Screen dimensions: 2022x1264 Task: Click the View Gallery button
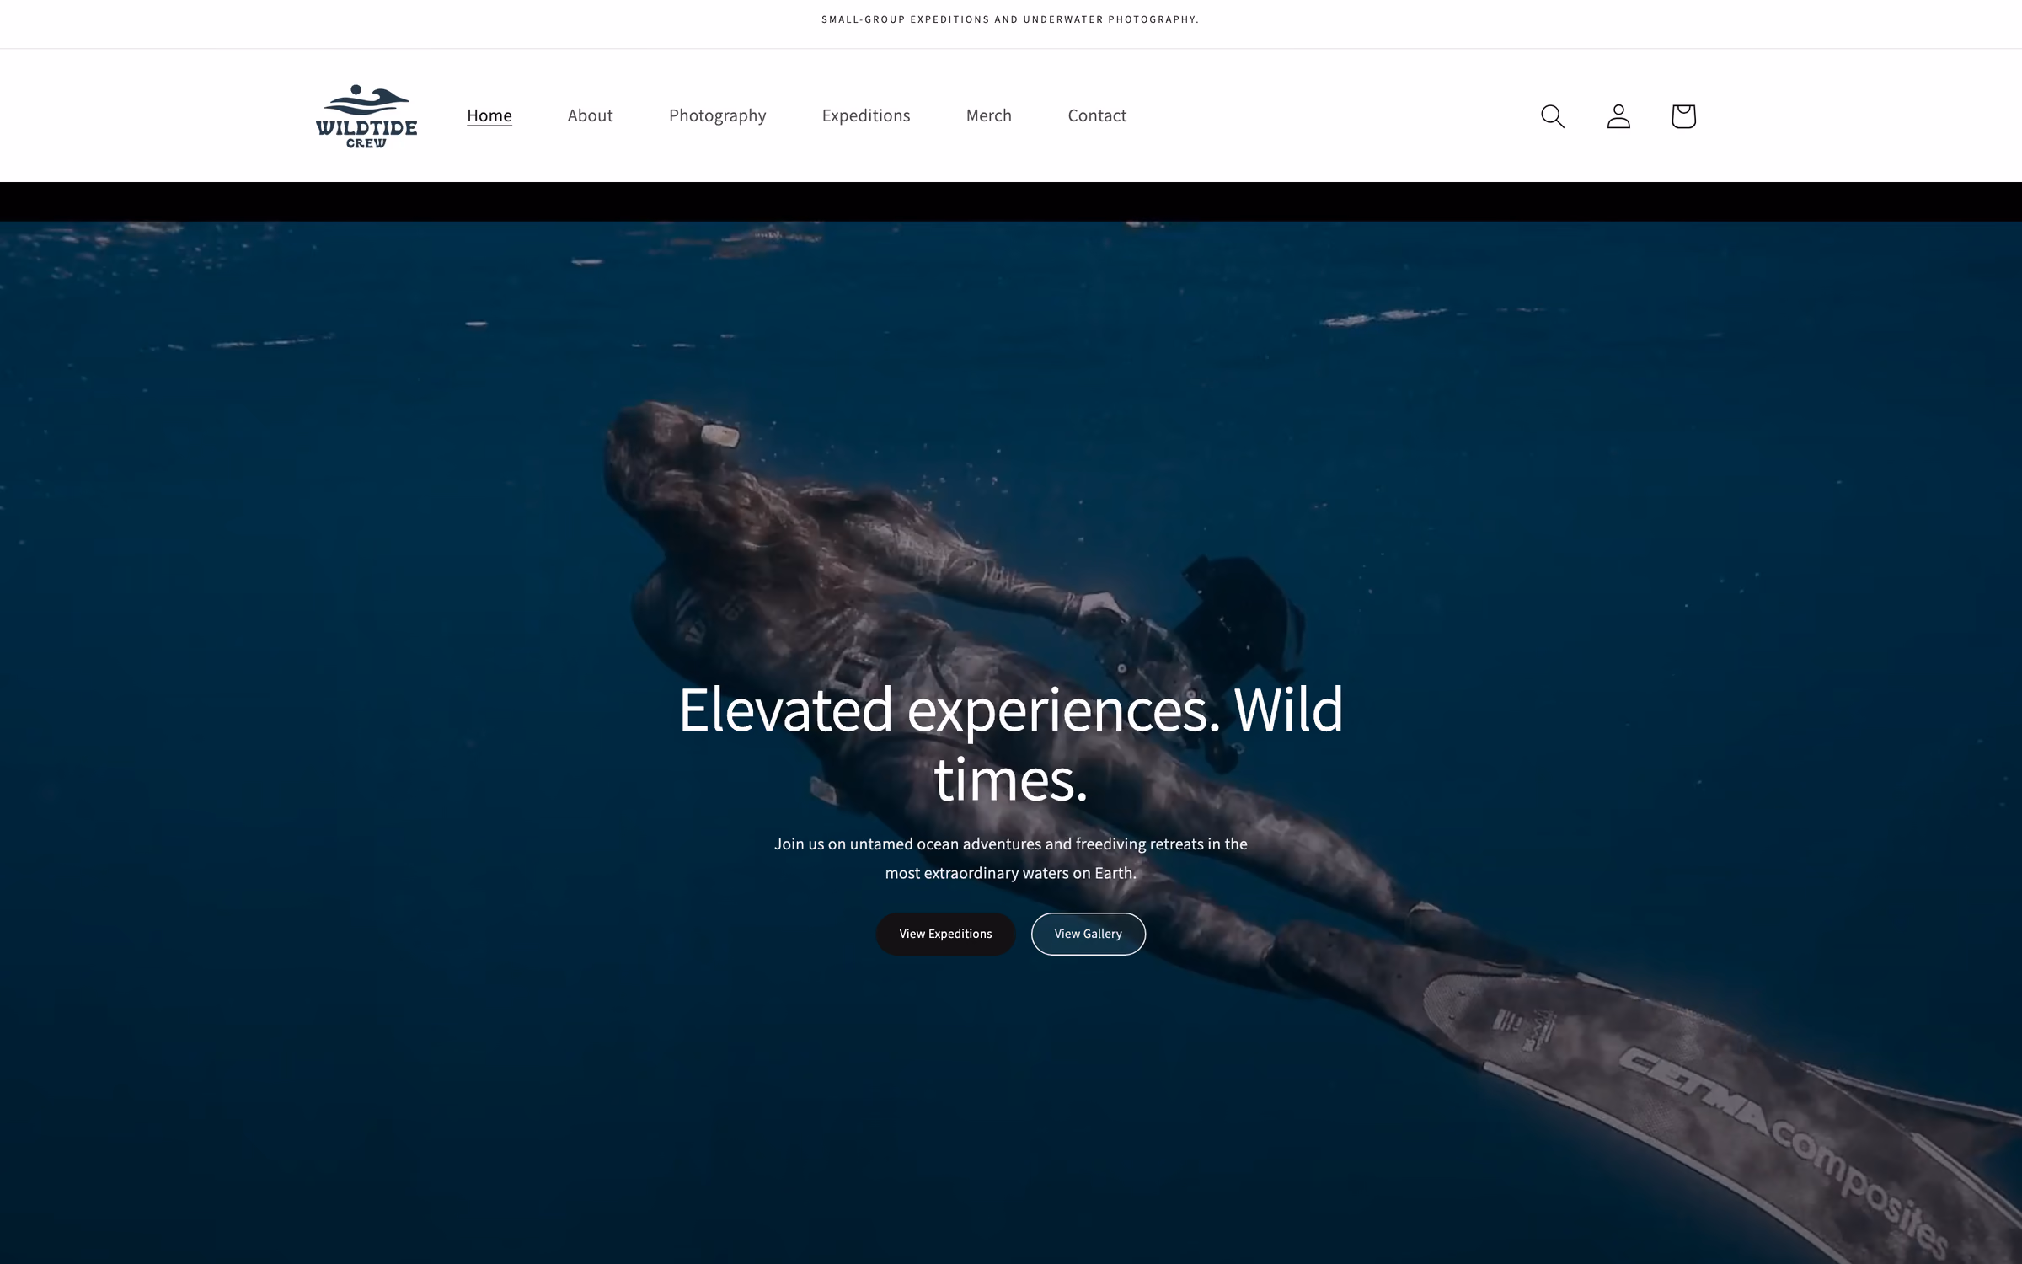[x=1089, y=934]
